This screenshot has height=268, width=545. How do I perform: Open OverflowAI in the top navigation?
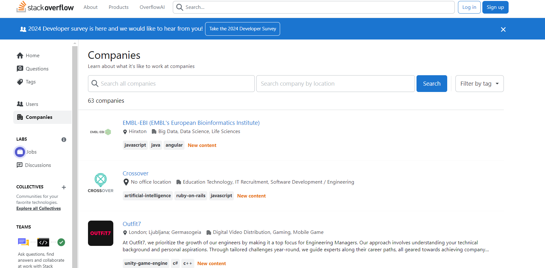pos(152,7)
